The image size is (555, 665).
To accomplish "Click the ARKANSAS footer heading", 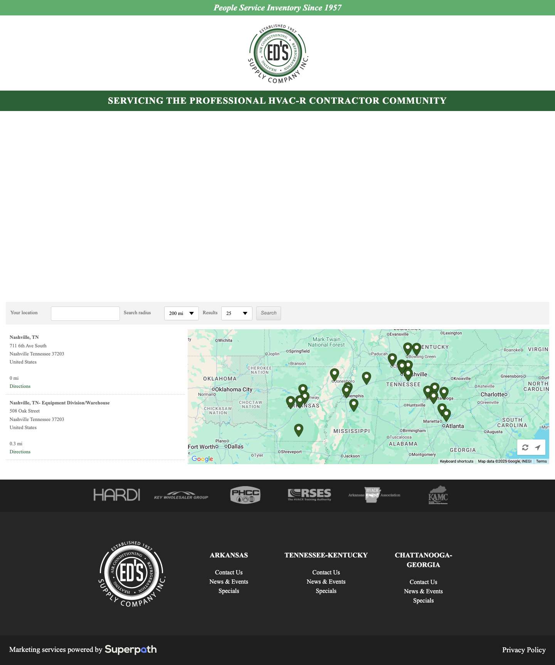I will click(x=229, y=555).
